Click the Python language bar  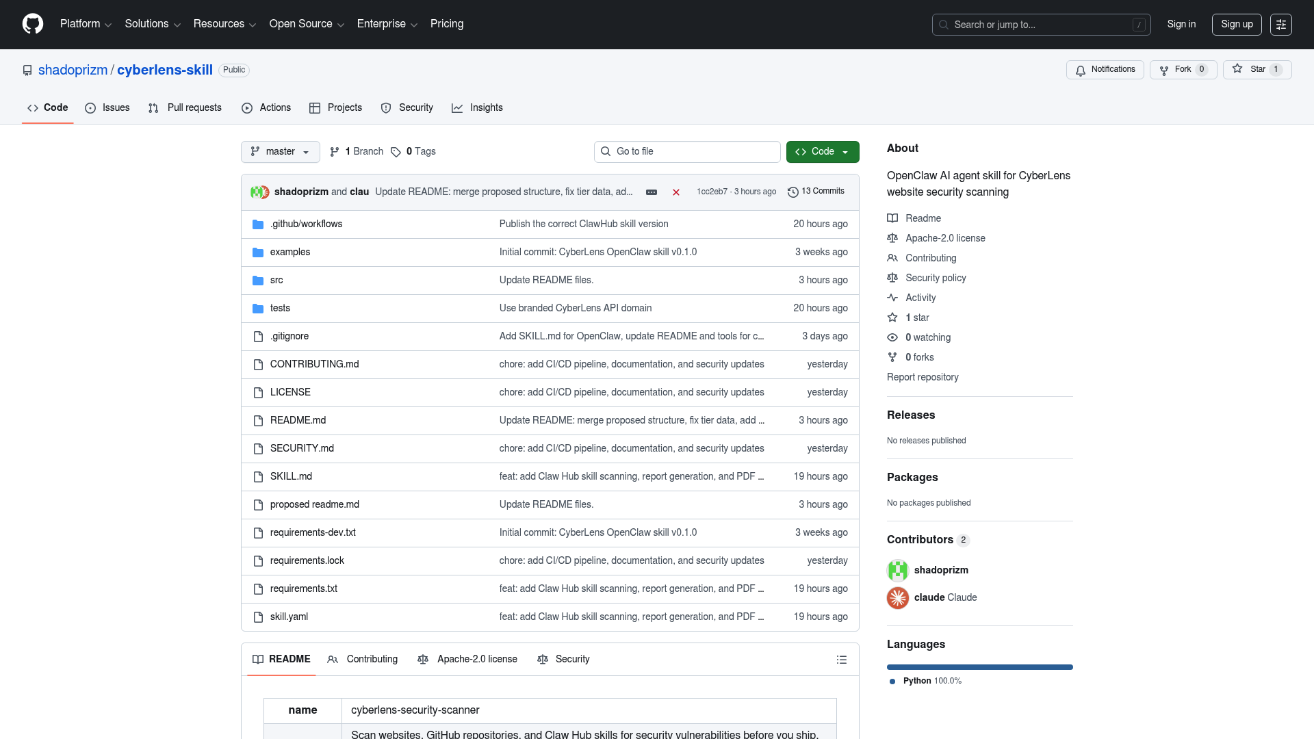pyautogui.click(x=980, y=667)
